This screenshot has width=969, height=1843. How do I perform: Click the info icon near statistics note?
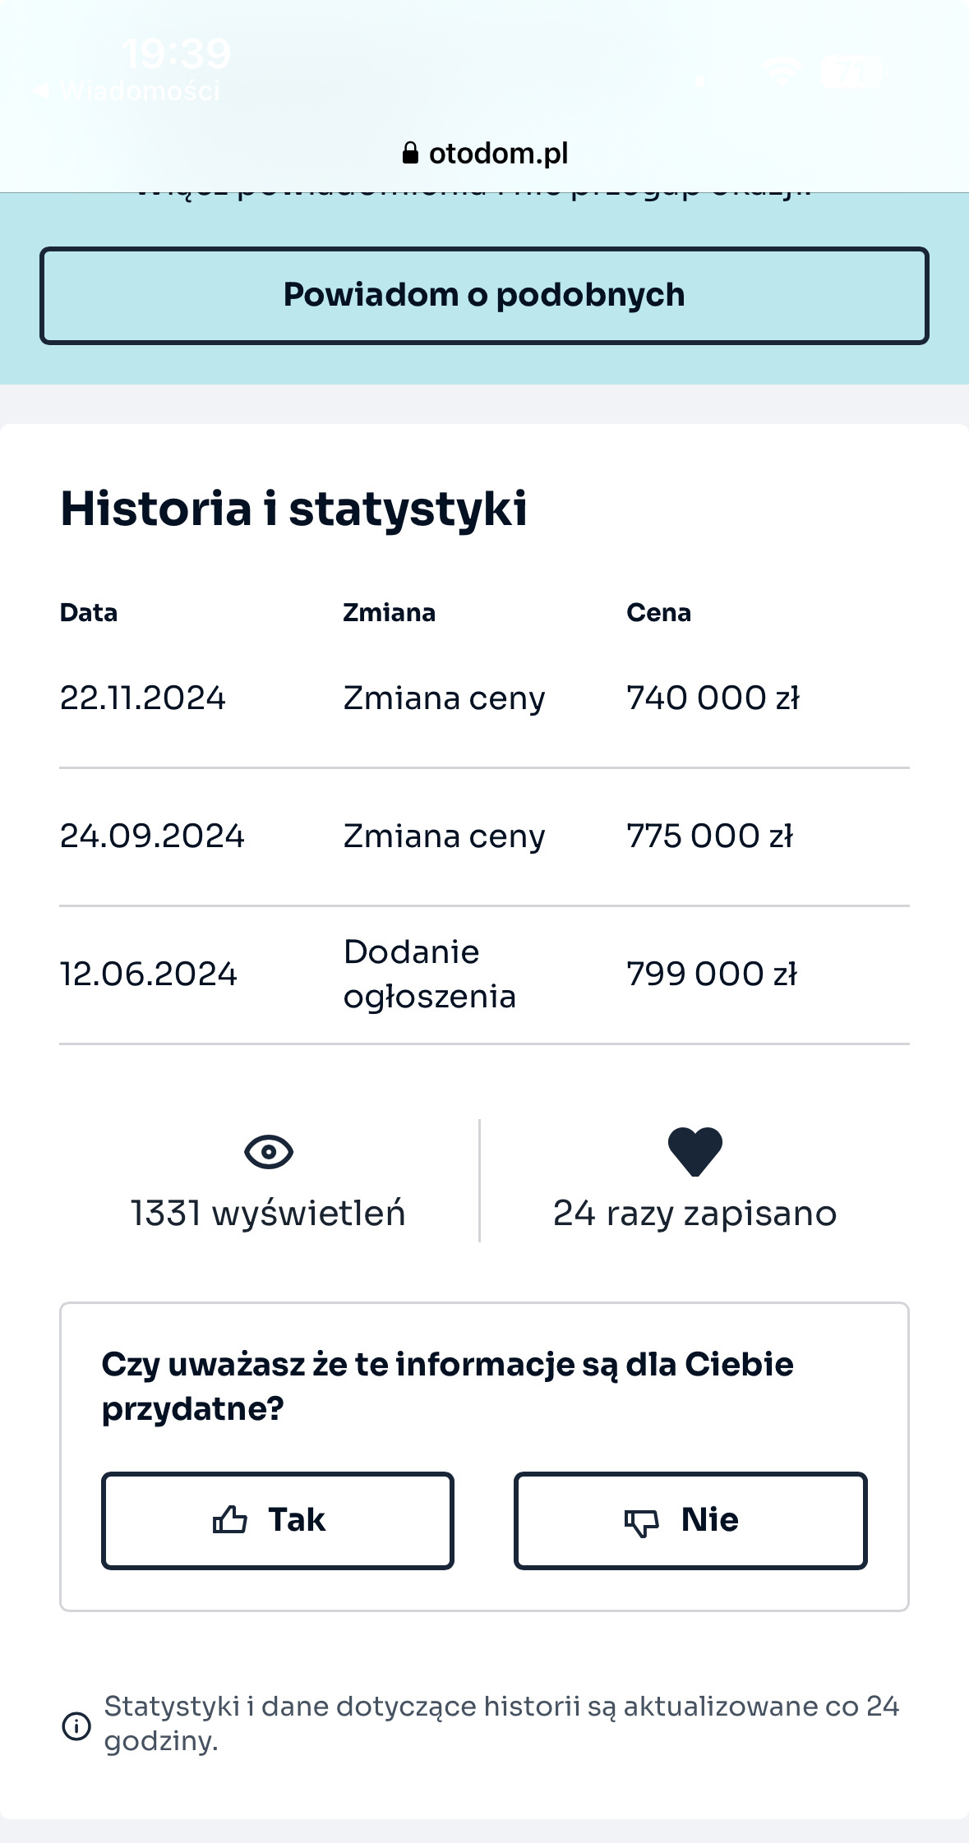tap(76, 1726)
